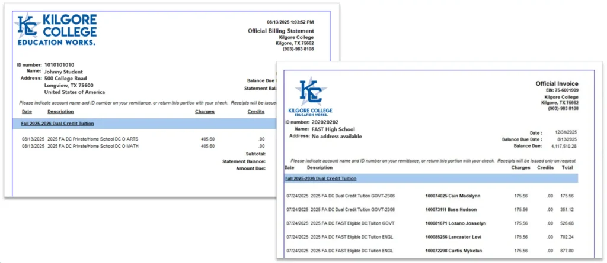
Task: Click the balance due date 8/13/2025
Action: tap(568, 139)
